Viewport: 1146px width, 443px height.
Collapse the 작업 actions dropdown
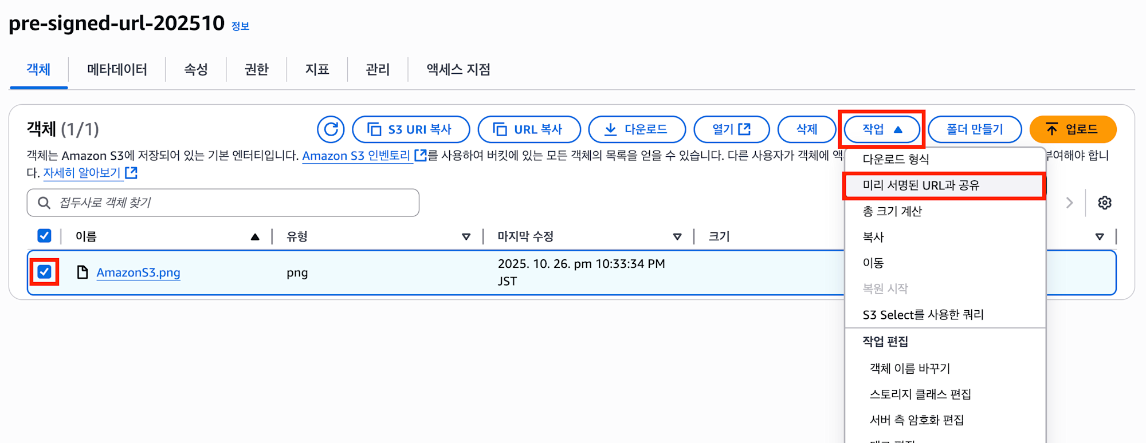[882, 129]
